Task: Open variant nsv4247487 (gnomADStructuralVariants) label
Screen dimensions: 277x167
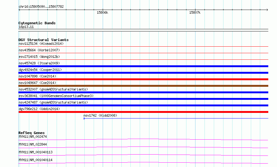Action: tap(53, 102)
